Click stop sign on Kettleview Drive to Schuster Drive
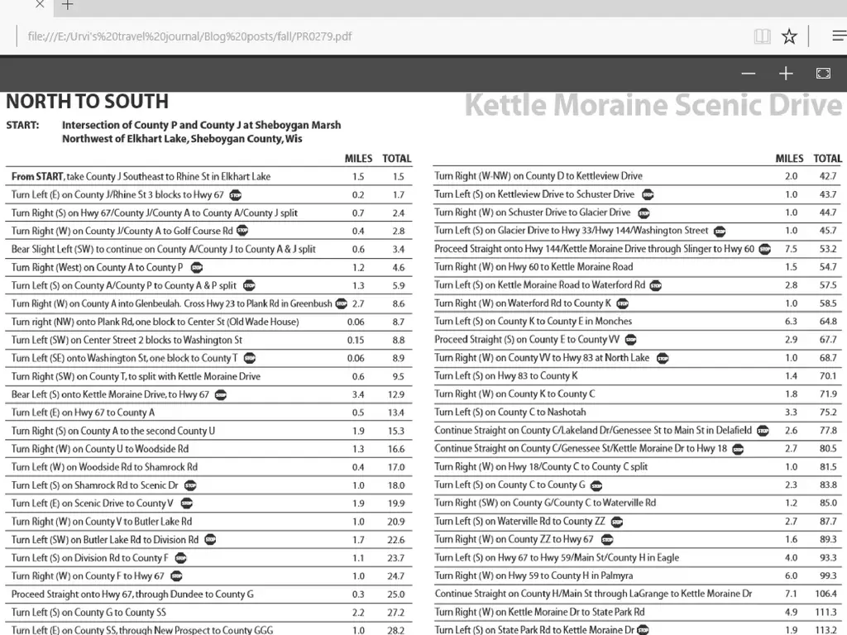Screen dimensions: 847x635 click(648, 194)
